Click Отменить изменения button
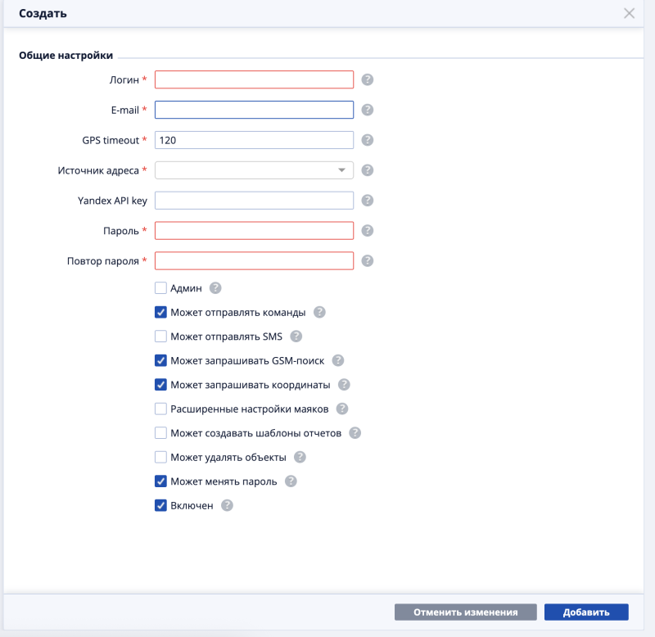This screenshot has height=637, width=655. tap(465, 612)
